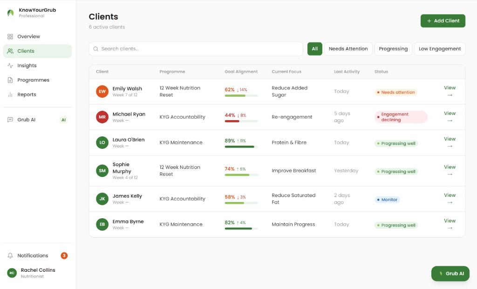Click Emma Byrne's 82% alignment value
477x289 pixels.
pyautogui.click(x=229, y=223)
